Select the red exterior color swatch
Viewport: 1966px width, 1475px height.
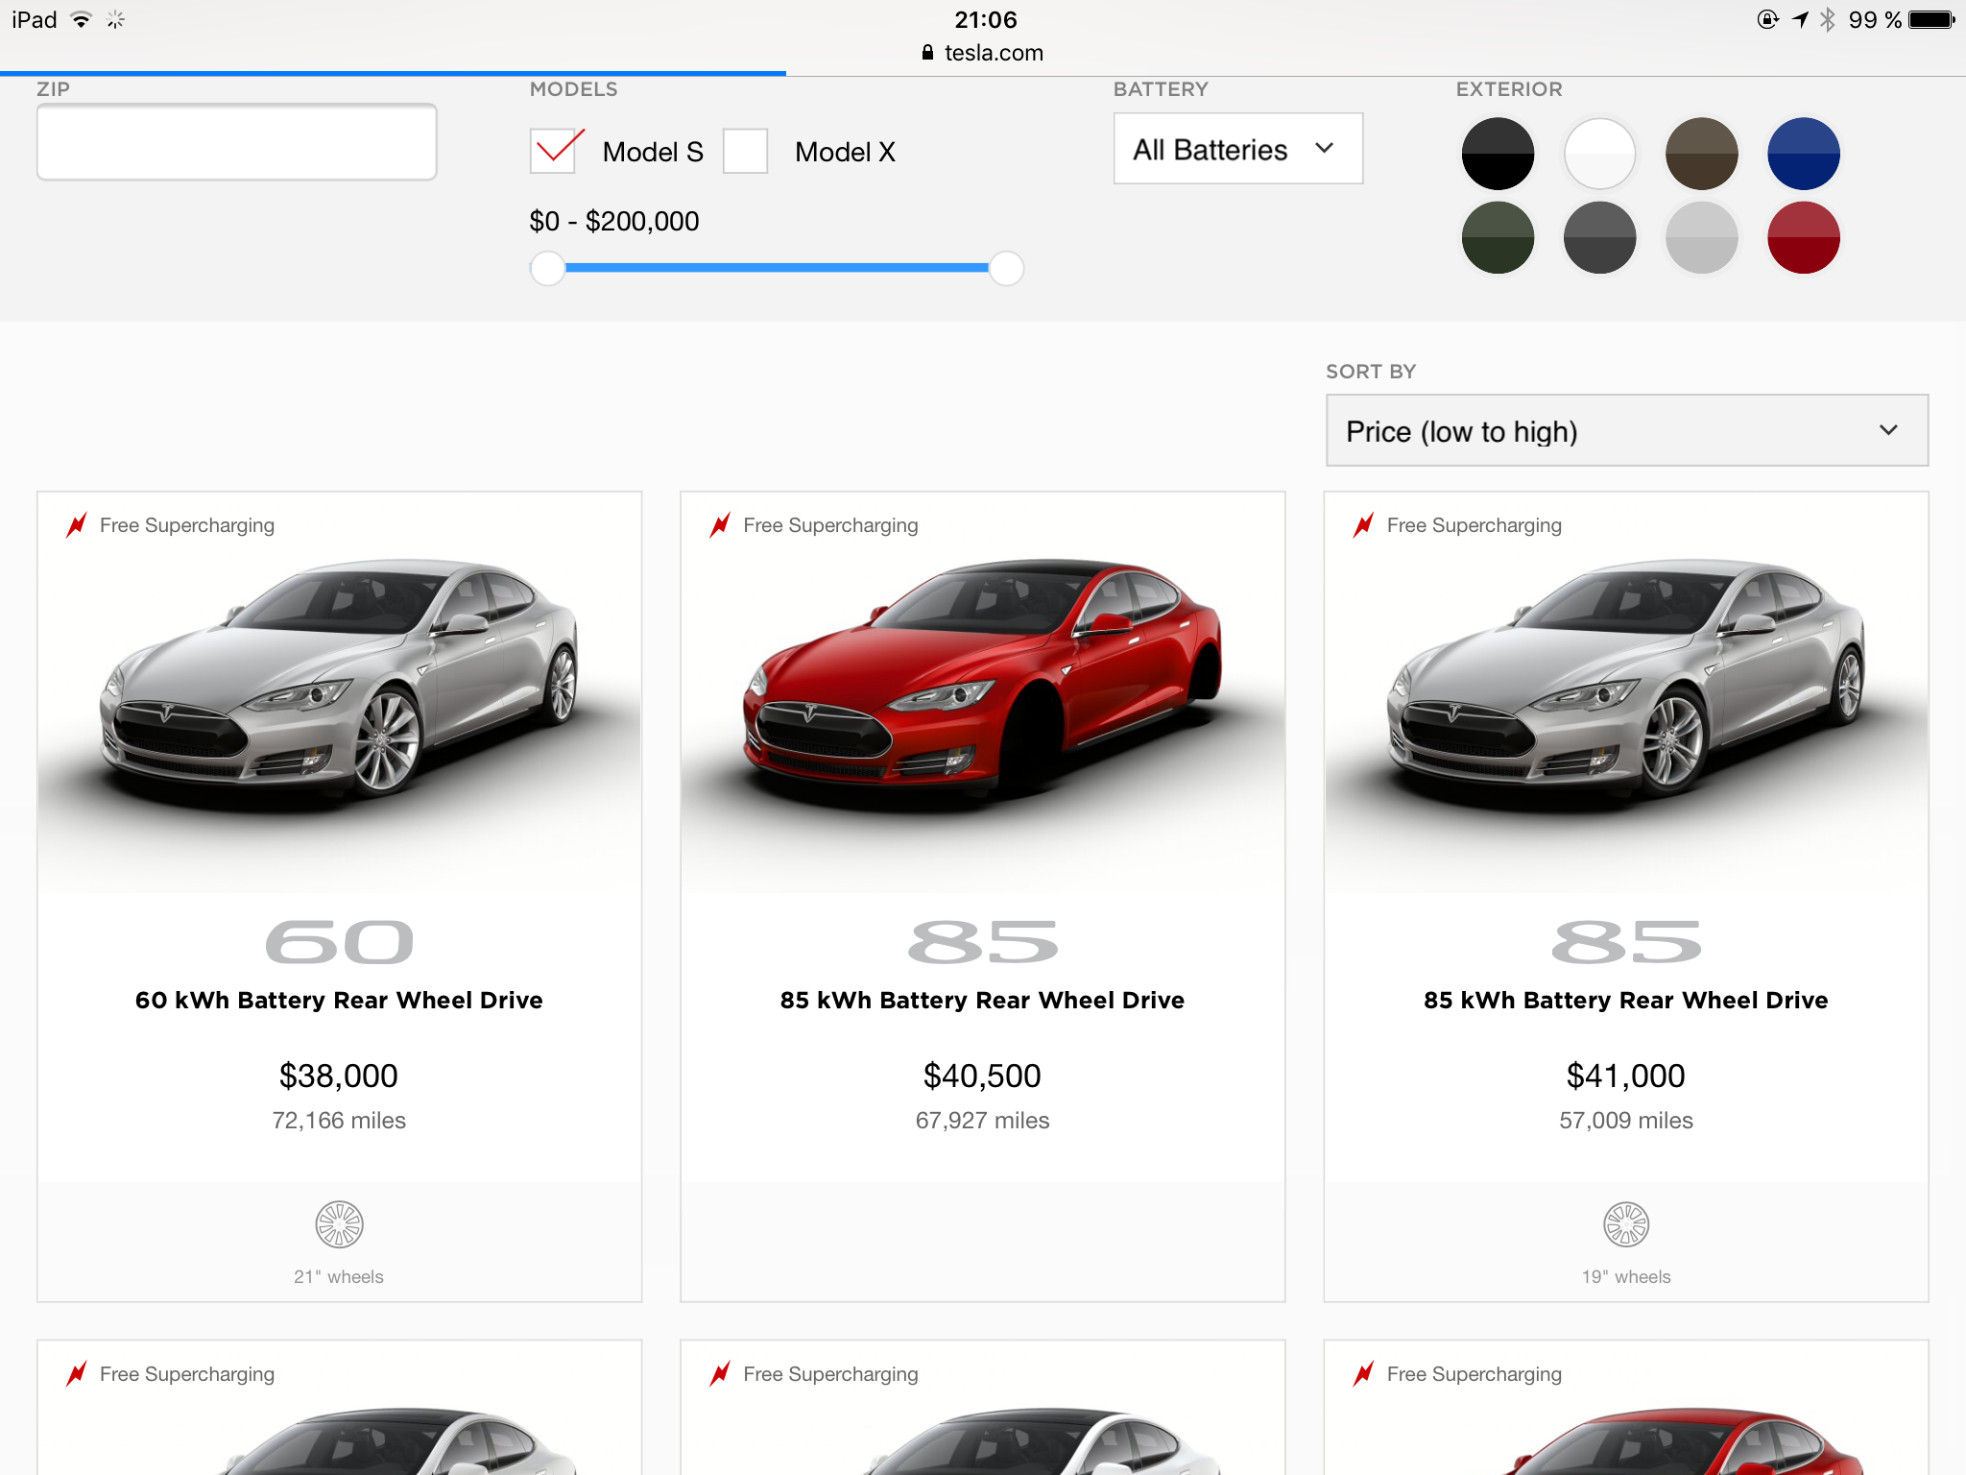click(1804, 237)
